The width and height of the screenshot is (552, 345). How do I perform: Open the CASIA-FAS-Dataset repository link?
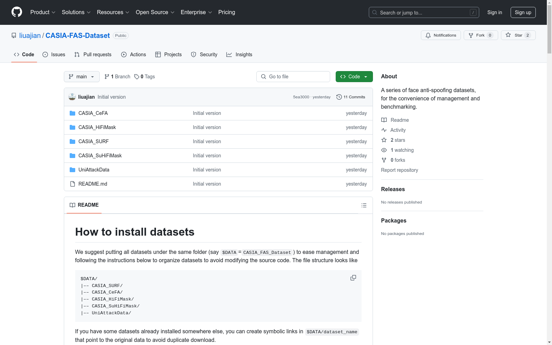(x=78, y=36)
